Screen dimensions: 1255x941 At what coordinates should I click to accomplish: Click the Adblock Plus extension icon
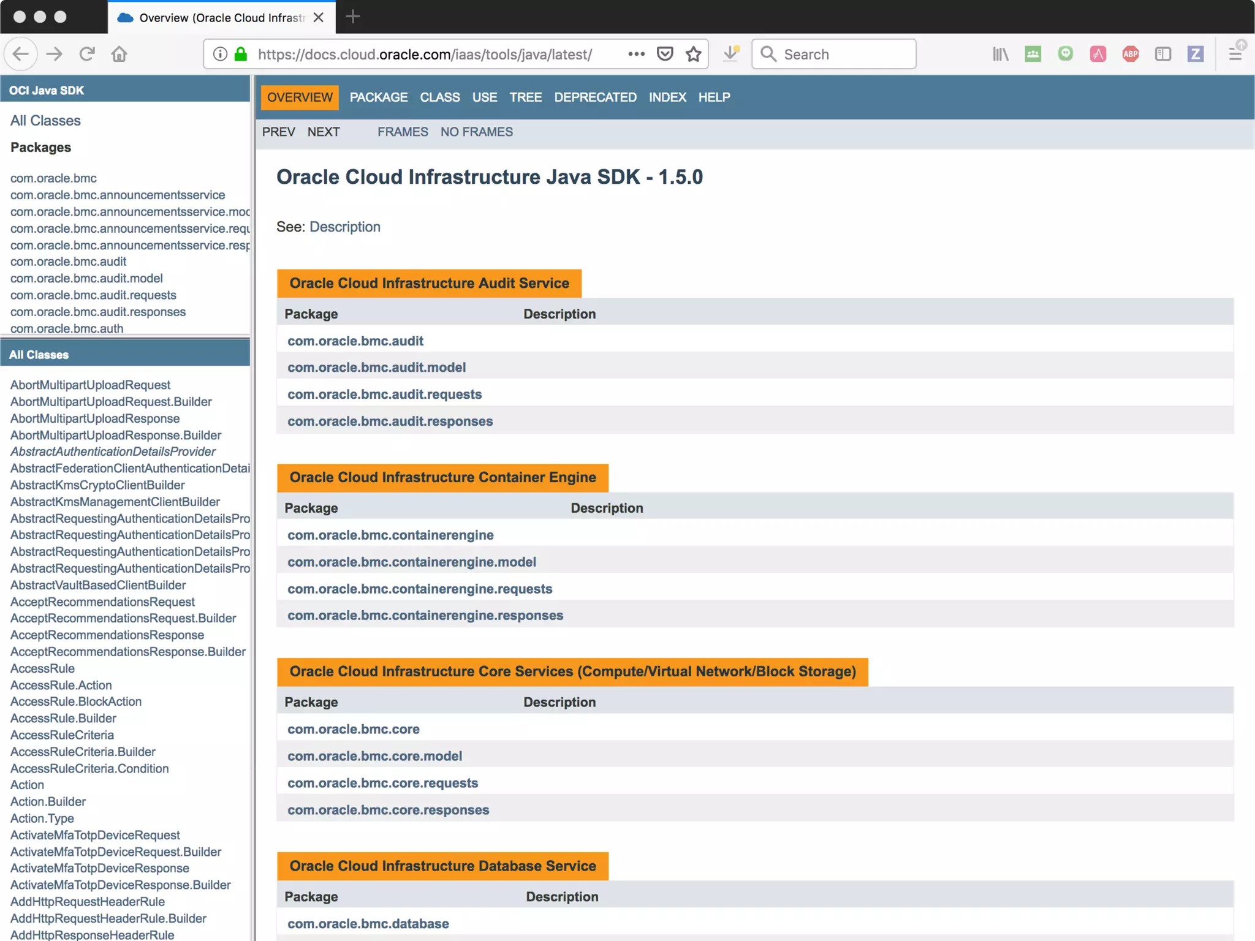click(x=1130, y=54)
